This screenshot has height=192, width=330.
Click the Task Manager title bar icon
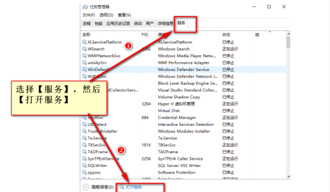[85, 7]
